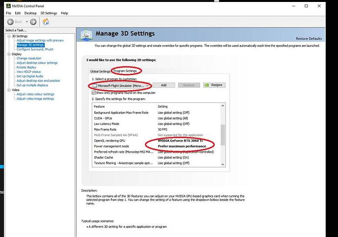Open View HDCP status task
This screenshot has height=237, width=338.
point(28,71)
